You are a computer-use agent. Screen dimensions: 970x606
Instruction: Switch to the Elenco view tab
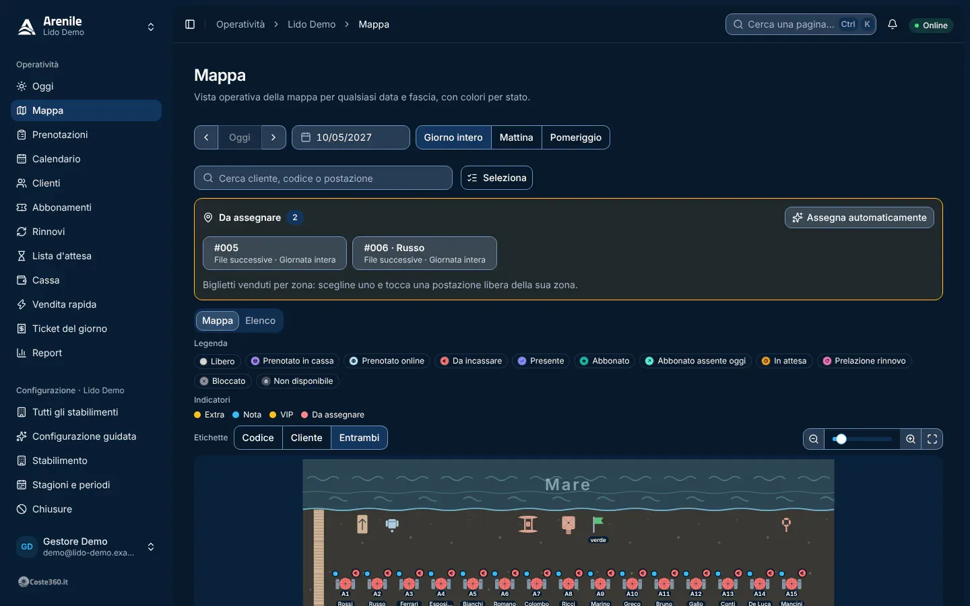pyautogui.click(x=260, y=321)
